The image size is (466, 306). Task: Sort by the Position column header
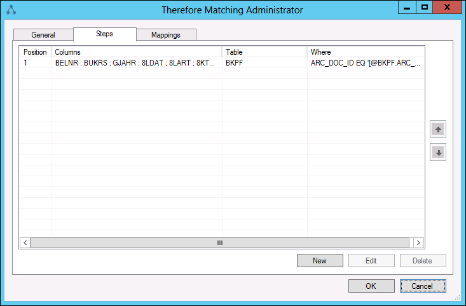(x=36, y=52)
